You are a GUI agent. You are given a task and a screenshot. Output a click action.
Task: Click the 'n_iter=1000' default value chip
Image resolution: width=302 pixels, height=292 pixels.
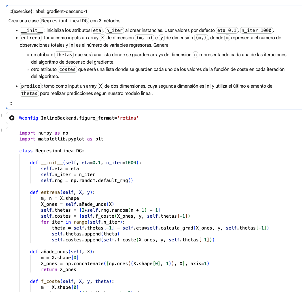256,30
